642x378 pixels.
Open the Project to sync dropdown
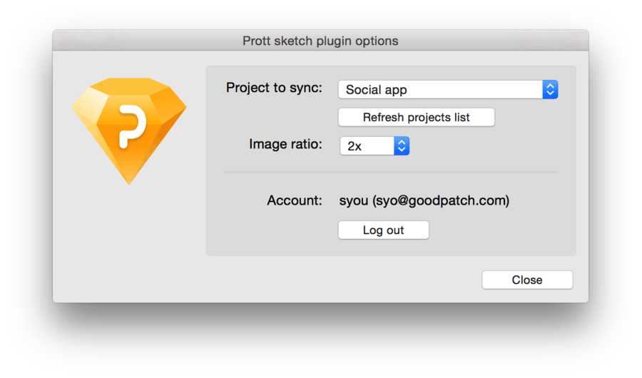[448, 89]
